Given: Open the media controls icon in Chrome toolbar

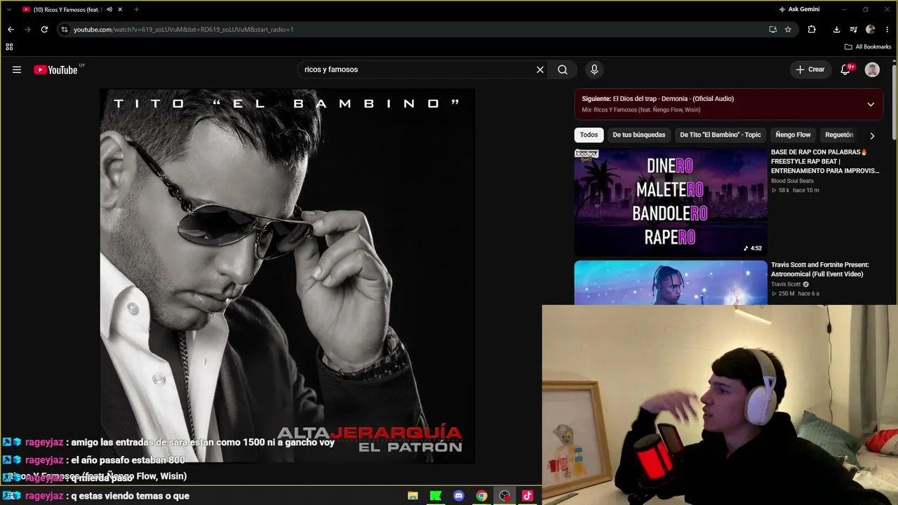Looking at the screenshot, I should point(853,29).
